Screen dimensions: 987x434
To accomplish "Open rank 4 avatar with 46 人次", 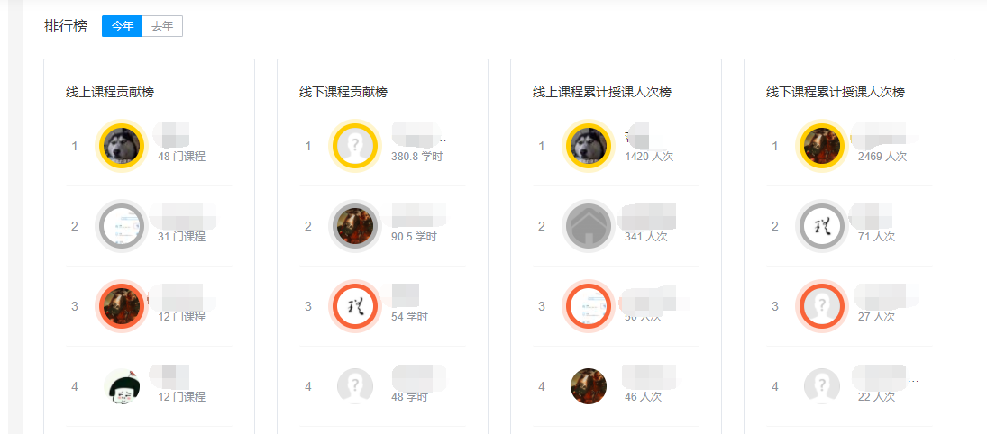I will point(589,386).
